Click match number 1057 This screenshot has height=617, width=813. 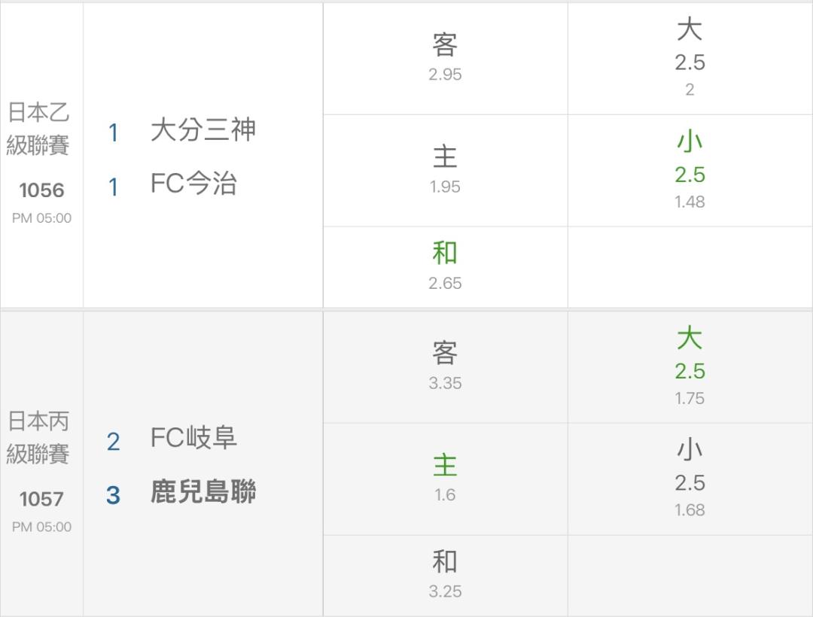(x=41, y=499)
